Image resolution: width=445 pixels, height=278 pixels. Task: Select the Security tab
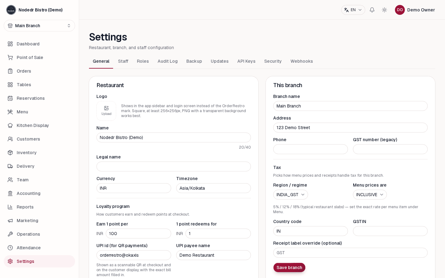(x=273, y=61)
